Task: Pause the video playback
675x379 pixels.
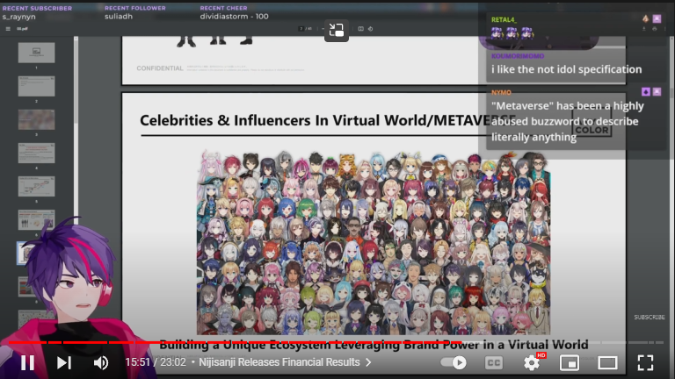Action: [27, 362]
